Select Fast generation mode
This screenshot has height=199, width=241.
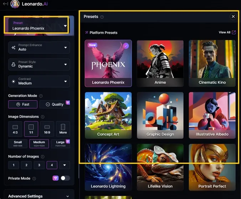click(23, 104)
